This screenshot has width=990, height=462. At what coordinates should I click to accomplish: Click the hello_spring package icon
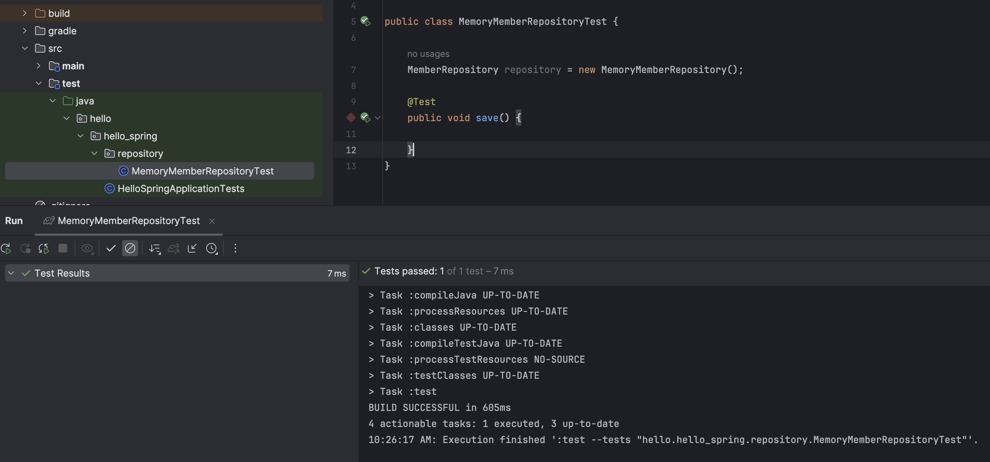coord(96,136)
